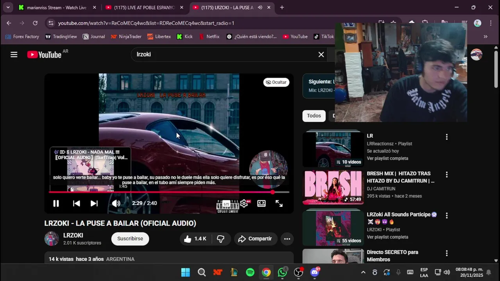Open LRZoki All Sounds playlist thumbnail

click(333, 228)
